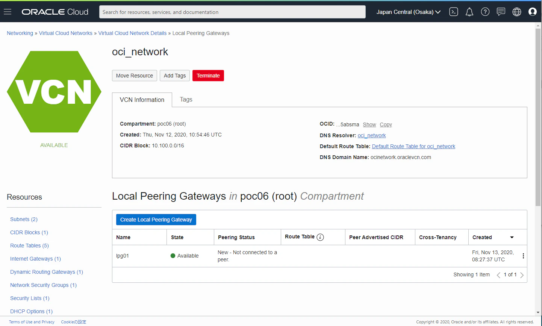This screenshot has width=542, height=326.
Task: Open Terms of Use and Privacy
Action: (x=32, y=322)
